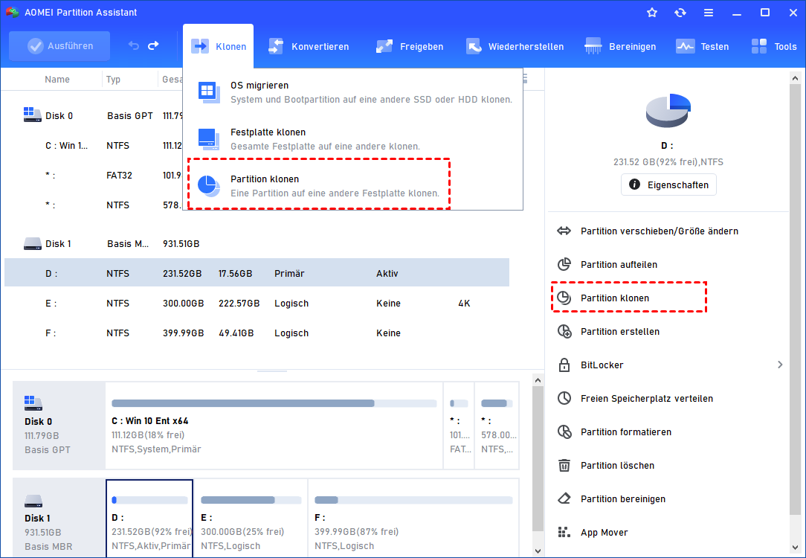Click the undo arrow icon
Image resolution: width=806 pixels, height=558 pixels.
134,46
